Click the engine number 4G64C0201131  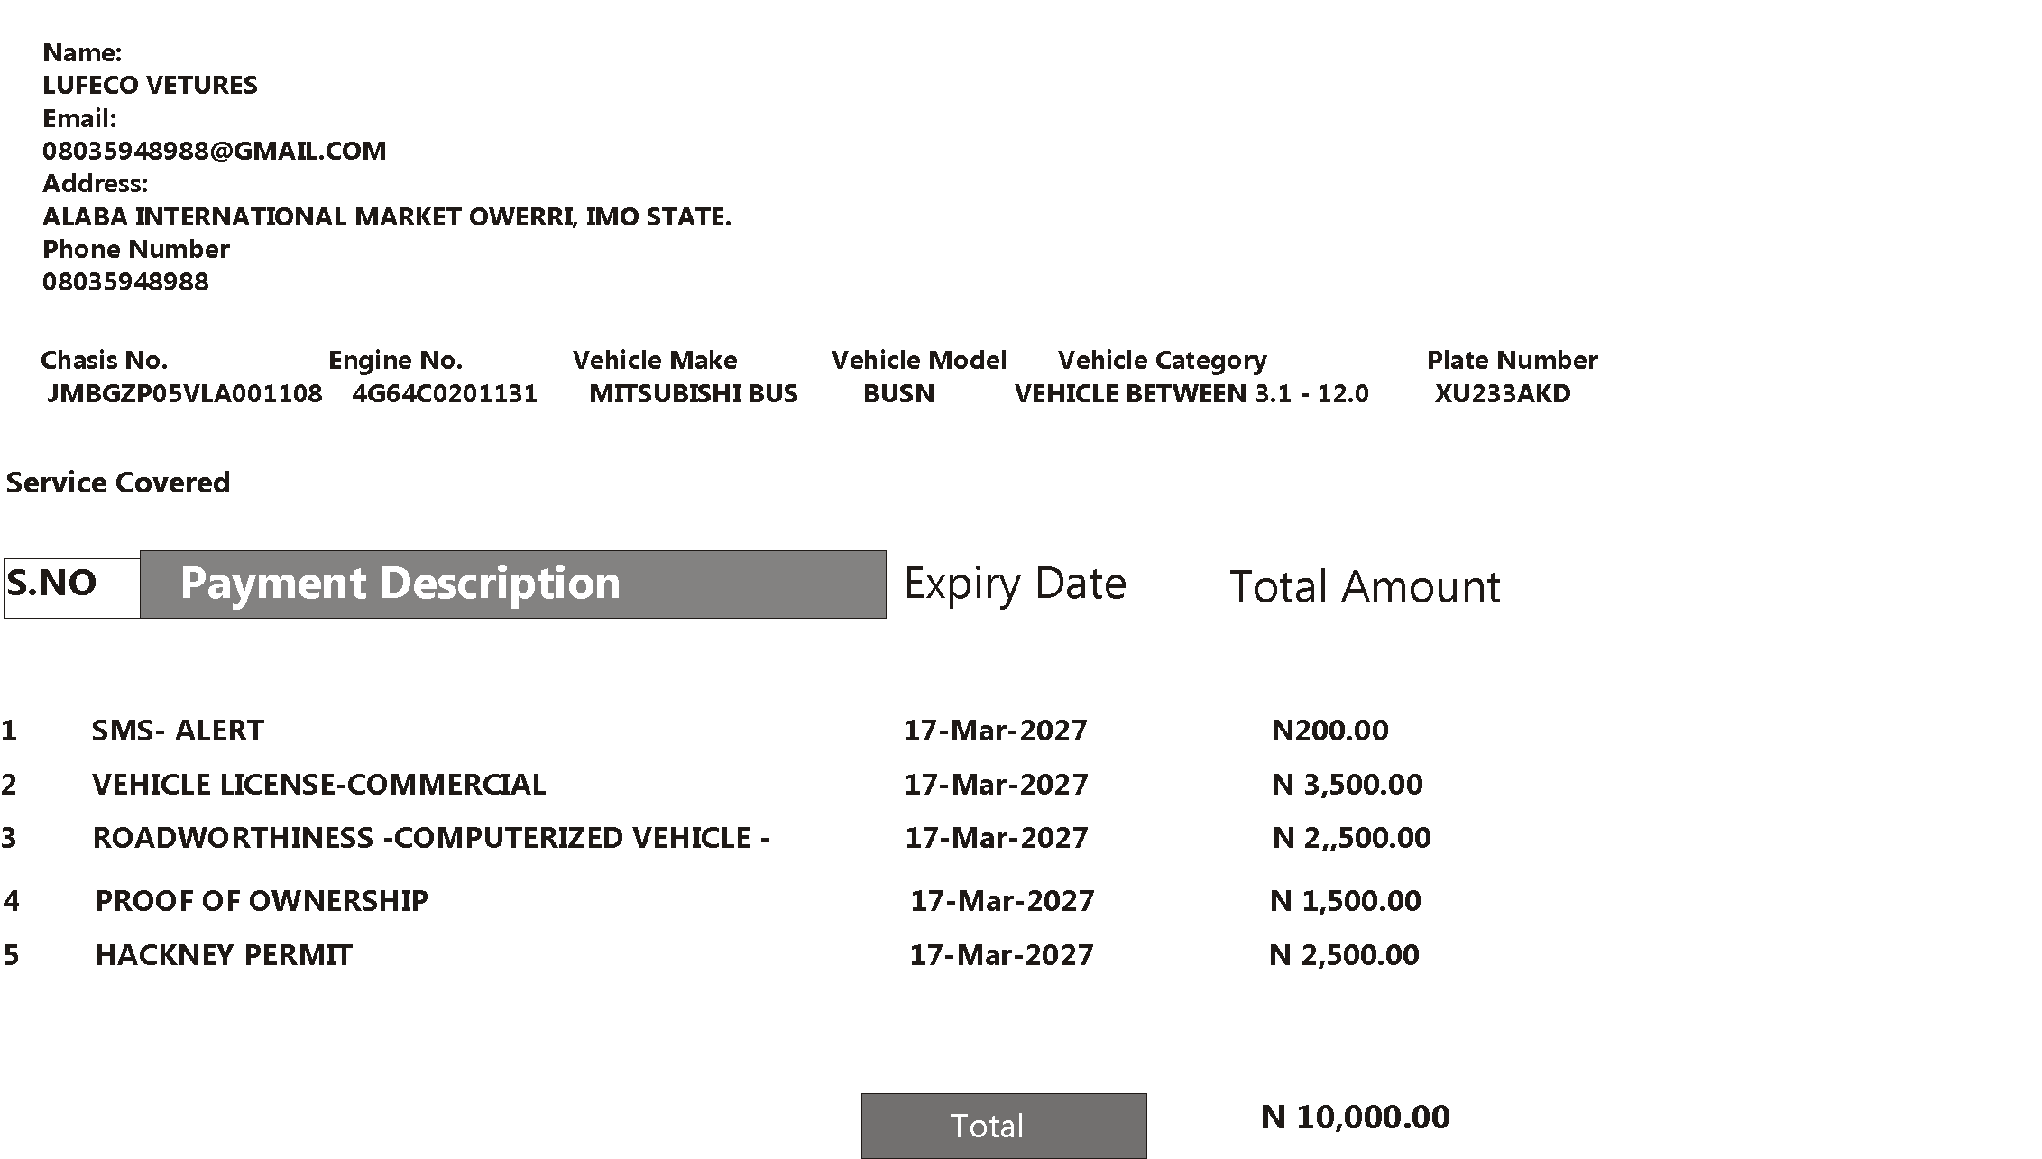445,393
